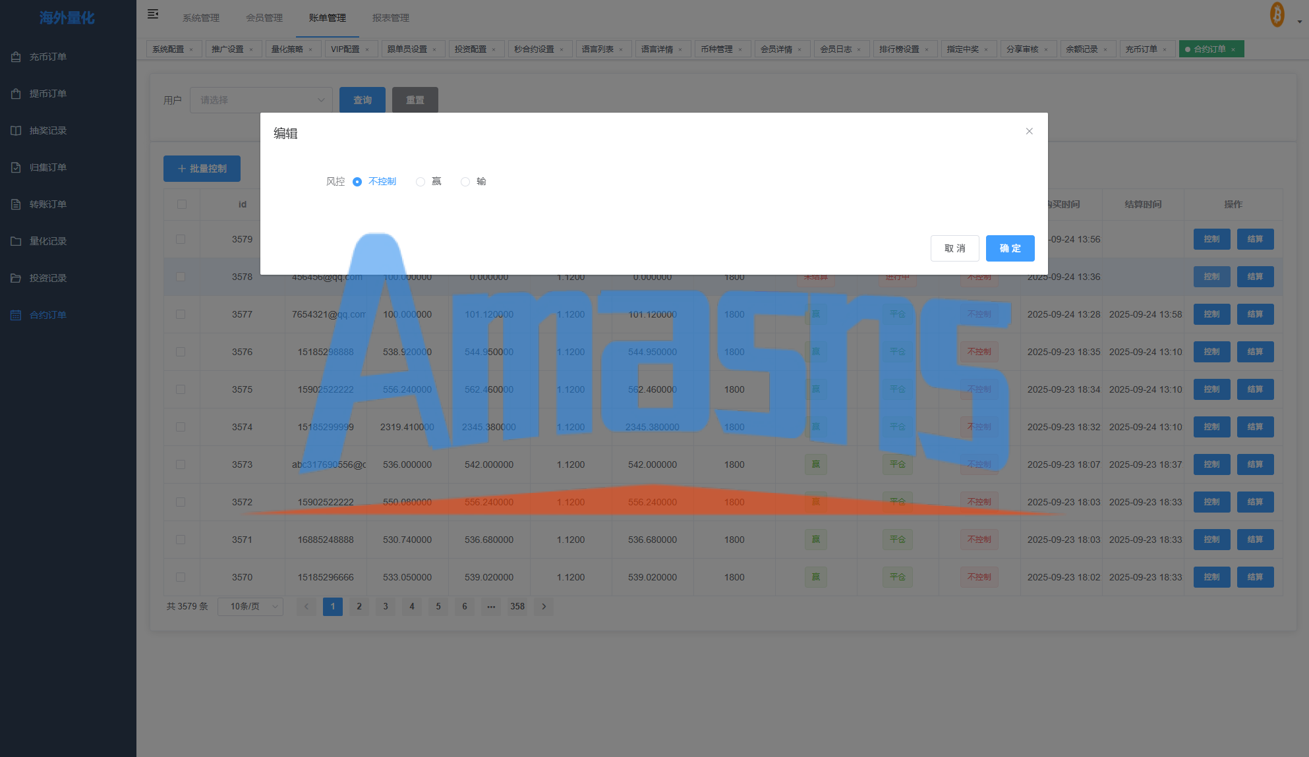Select the 赢 radio option

[x=421, y=182]
